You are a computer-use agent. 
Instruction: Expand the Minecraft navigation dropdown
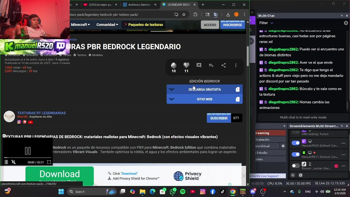[80, 25]
